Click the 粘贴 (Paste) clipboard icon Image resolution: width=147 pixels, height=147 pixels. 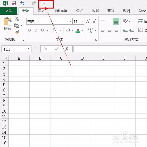(x=8, y=21)
